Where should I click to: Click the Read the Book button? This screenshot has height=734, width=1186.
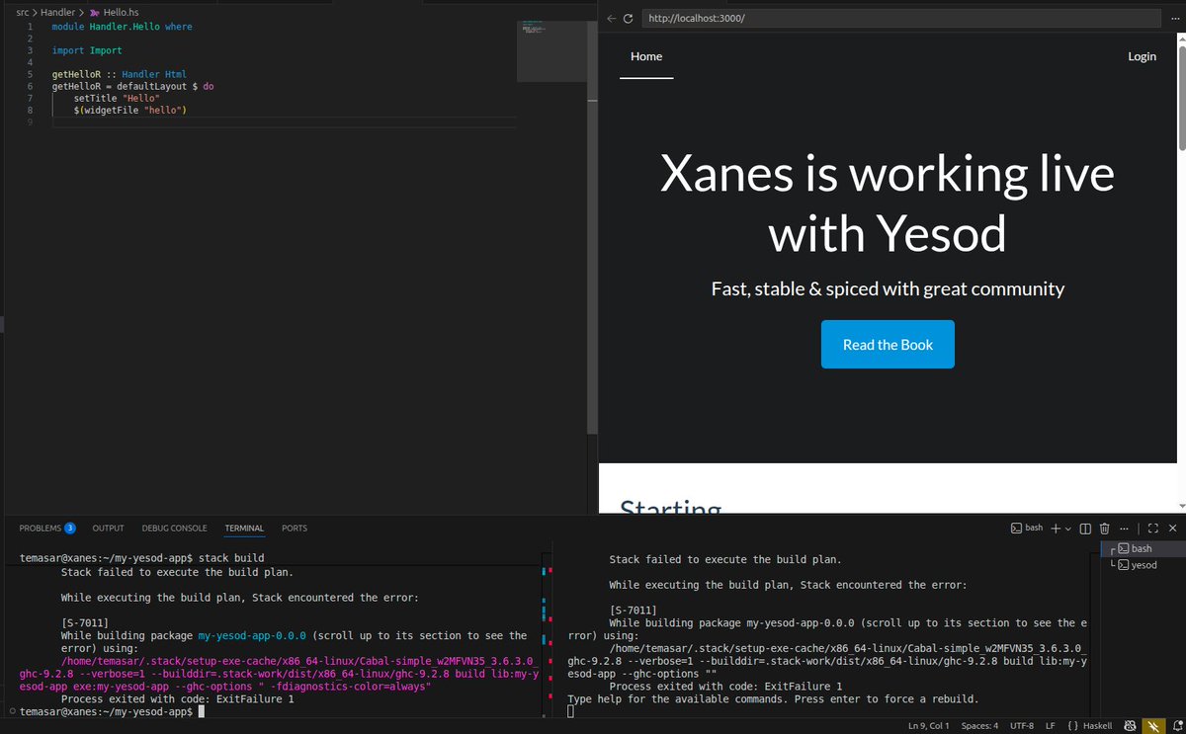(x=888, y=345)
